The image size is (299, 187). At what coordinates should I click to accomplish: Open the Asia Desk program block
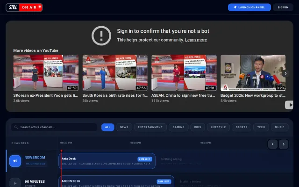tap(107, 161)
